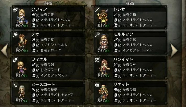Click the spear icon next to トレサ's portrait
This screenshot has height=107, width=186.
click(x=97, y=10)
